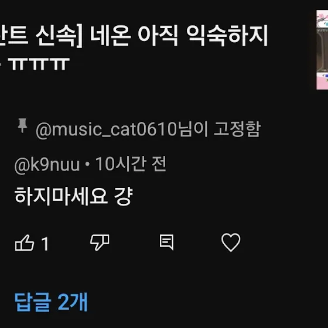
Task: Select the comment text 하지마세요 걍
Action: (x=74, y=196)
